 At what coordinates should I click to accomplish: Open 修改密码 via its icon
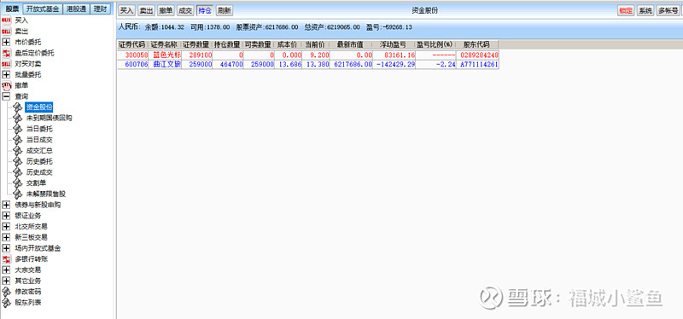(7, 292)
